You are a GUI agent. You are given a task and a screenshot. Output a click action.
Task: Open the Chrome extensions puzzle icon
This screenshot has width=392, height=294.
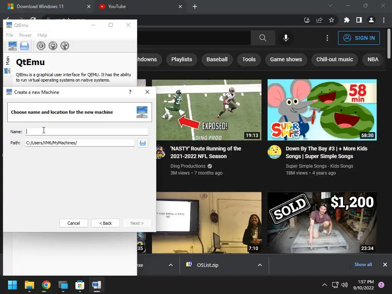coord(347,20)
